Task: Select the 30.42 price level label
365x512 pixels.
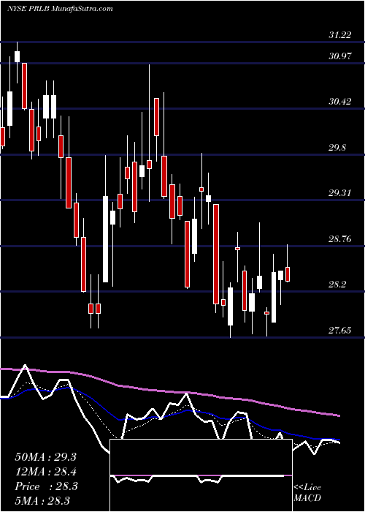Action: [340, 101]
